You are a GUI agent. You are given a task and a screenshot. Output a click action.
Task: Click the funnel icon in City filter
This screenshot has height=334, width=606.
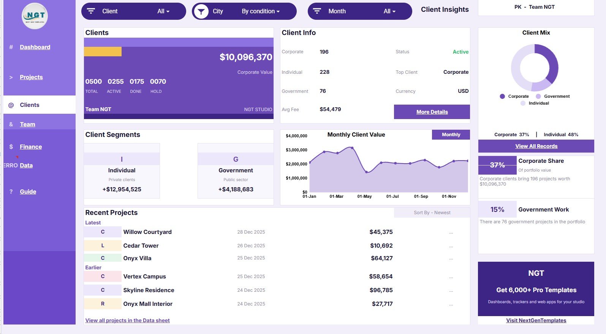[x=201, y=11]
